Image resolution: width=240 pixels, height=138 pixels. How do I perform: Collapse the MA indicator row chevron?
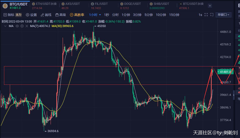point(5,26)
